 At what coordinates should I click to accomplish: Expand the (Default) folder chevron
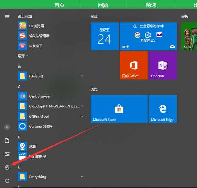click(82, 76)
